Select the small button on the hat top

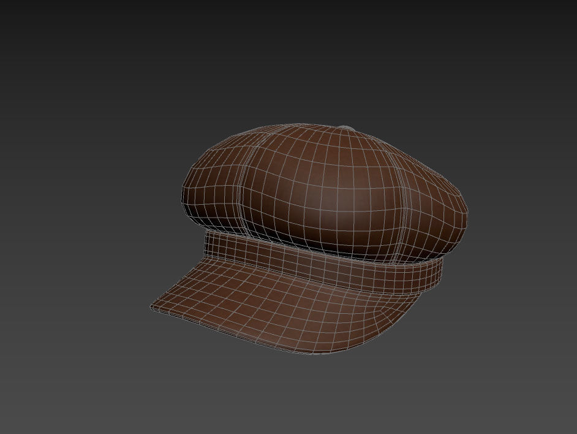tap(346, 126)
